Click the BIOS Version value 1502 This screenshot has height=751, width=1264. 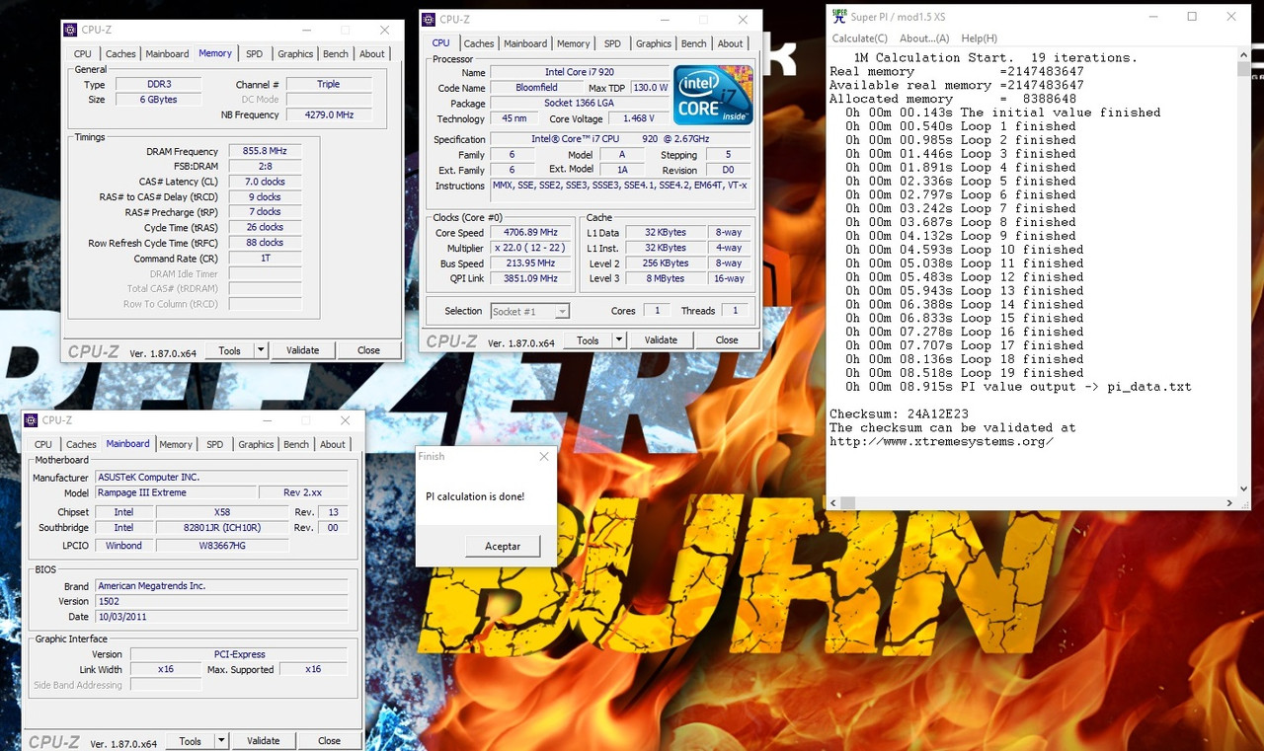click(221, 601)
